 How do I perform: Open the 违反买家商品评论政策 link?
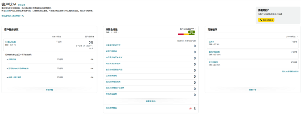[x=115, y=88]
